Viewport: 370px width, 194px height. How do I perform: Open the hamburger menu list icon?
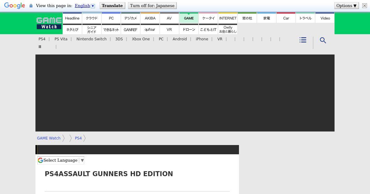pyautogui.click(x=303, y=40)
